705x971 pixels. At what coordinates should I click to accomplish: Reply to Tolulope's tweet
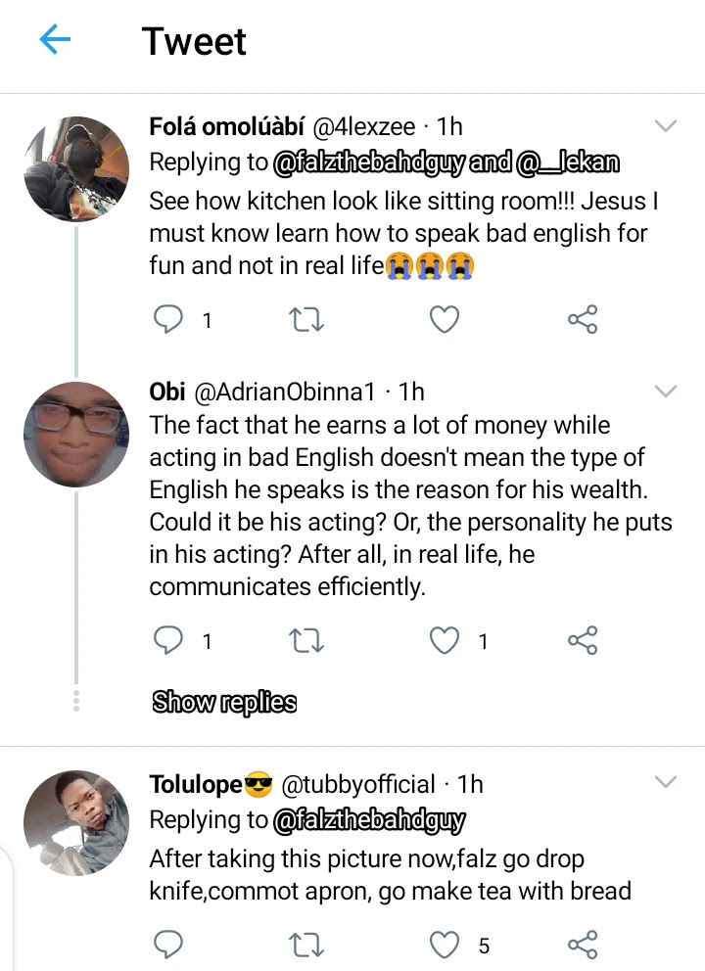pyautogui.click(x=170, y=945)
